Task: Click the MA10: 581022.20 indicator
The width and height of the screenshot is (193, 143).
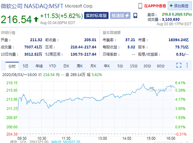Action: [66, 142]
